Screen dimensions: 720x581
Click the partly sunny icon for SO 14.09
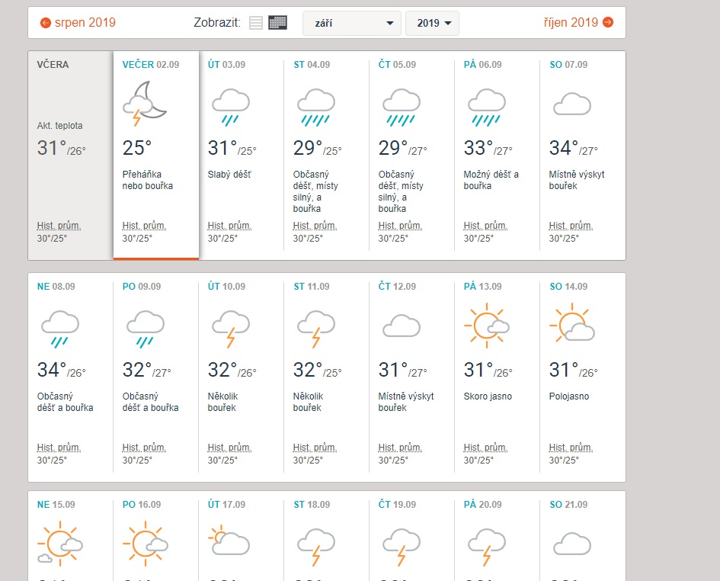(572, 325)
